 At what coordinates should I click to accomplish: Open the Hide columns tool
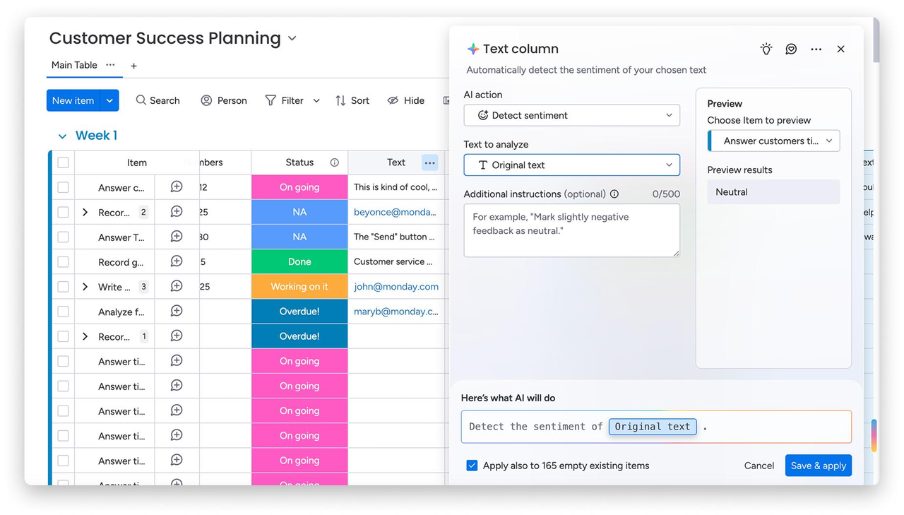pos(406,100)
